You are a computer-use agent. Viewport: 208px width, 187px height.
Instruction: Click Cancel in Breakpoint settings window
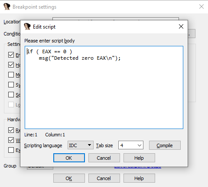104,178
